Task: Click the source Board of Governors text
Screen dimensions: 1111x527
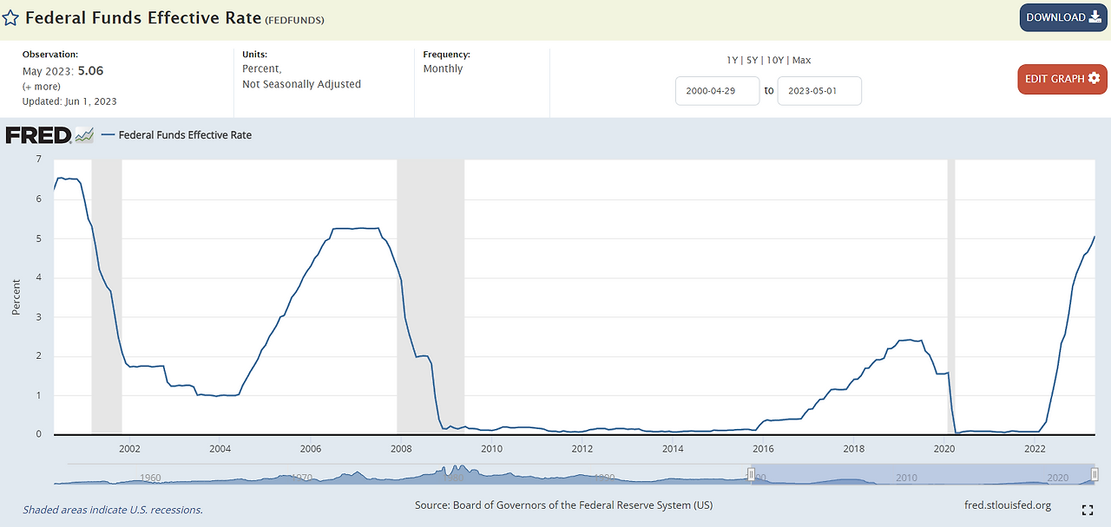Action: click(563, 505)
